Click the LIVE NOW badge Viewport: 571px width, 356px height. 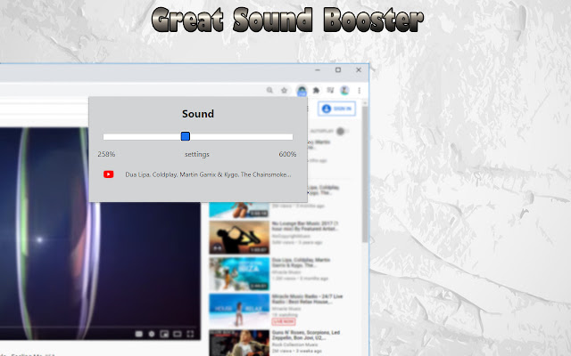coord(284,321)
